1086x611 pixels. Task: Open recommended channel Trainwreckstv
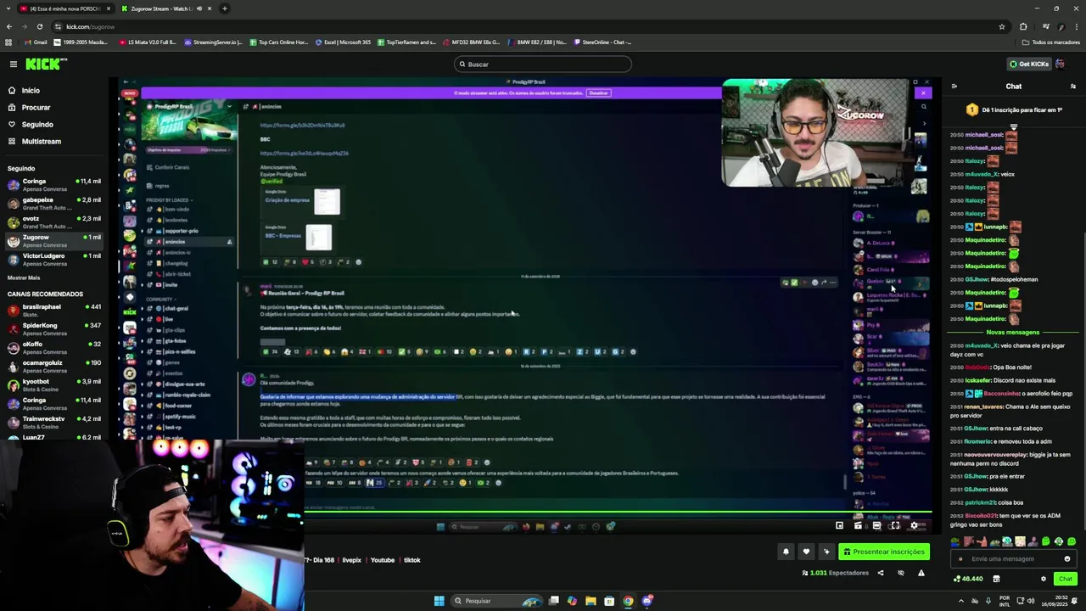tap(54, 422)
